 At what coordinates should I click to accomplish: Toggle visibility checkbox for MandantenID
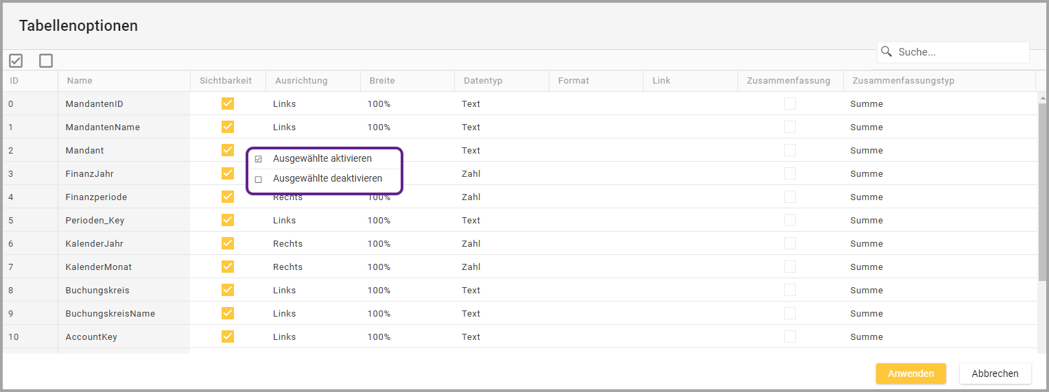point(228,103)
